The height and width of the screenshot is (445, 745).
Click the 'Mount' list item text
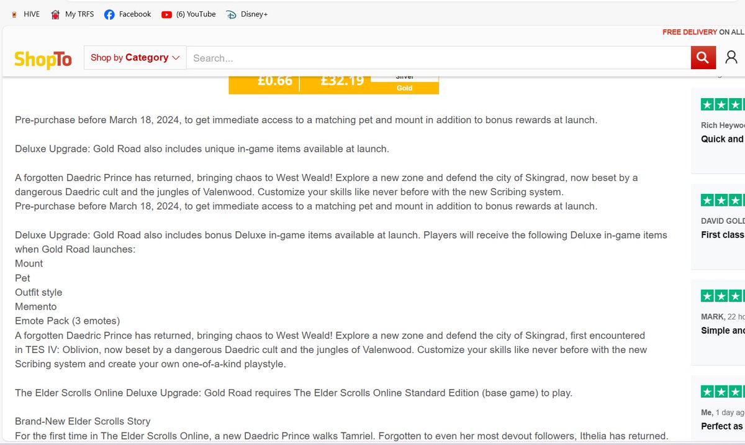(x=29, y=264)
